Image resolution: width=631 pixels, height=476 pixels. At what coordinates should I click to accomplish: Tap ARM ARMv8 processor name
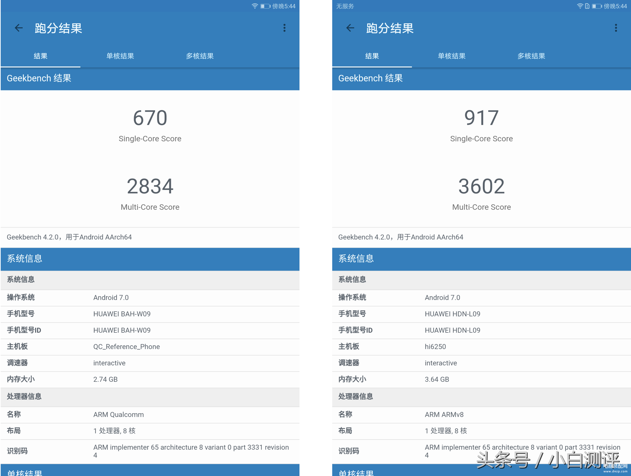click(444, 414)
